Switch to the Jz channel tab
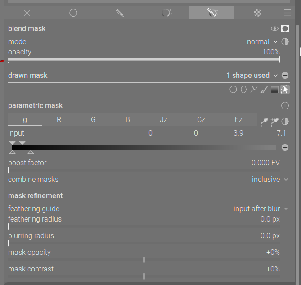The width and height of the screenshot is (301, 285). click(163, 120)
